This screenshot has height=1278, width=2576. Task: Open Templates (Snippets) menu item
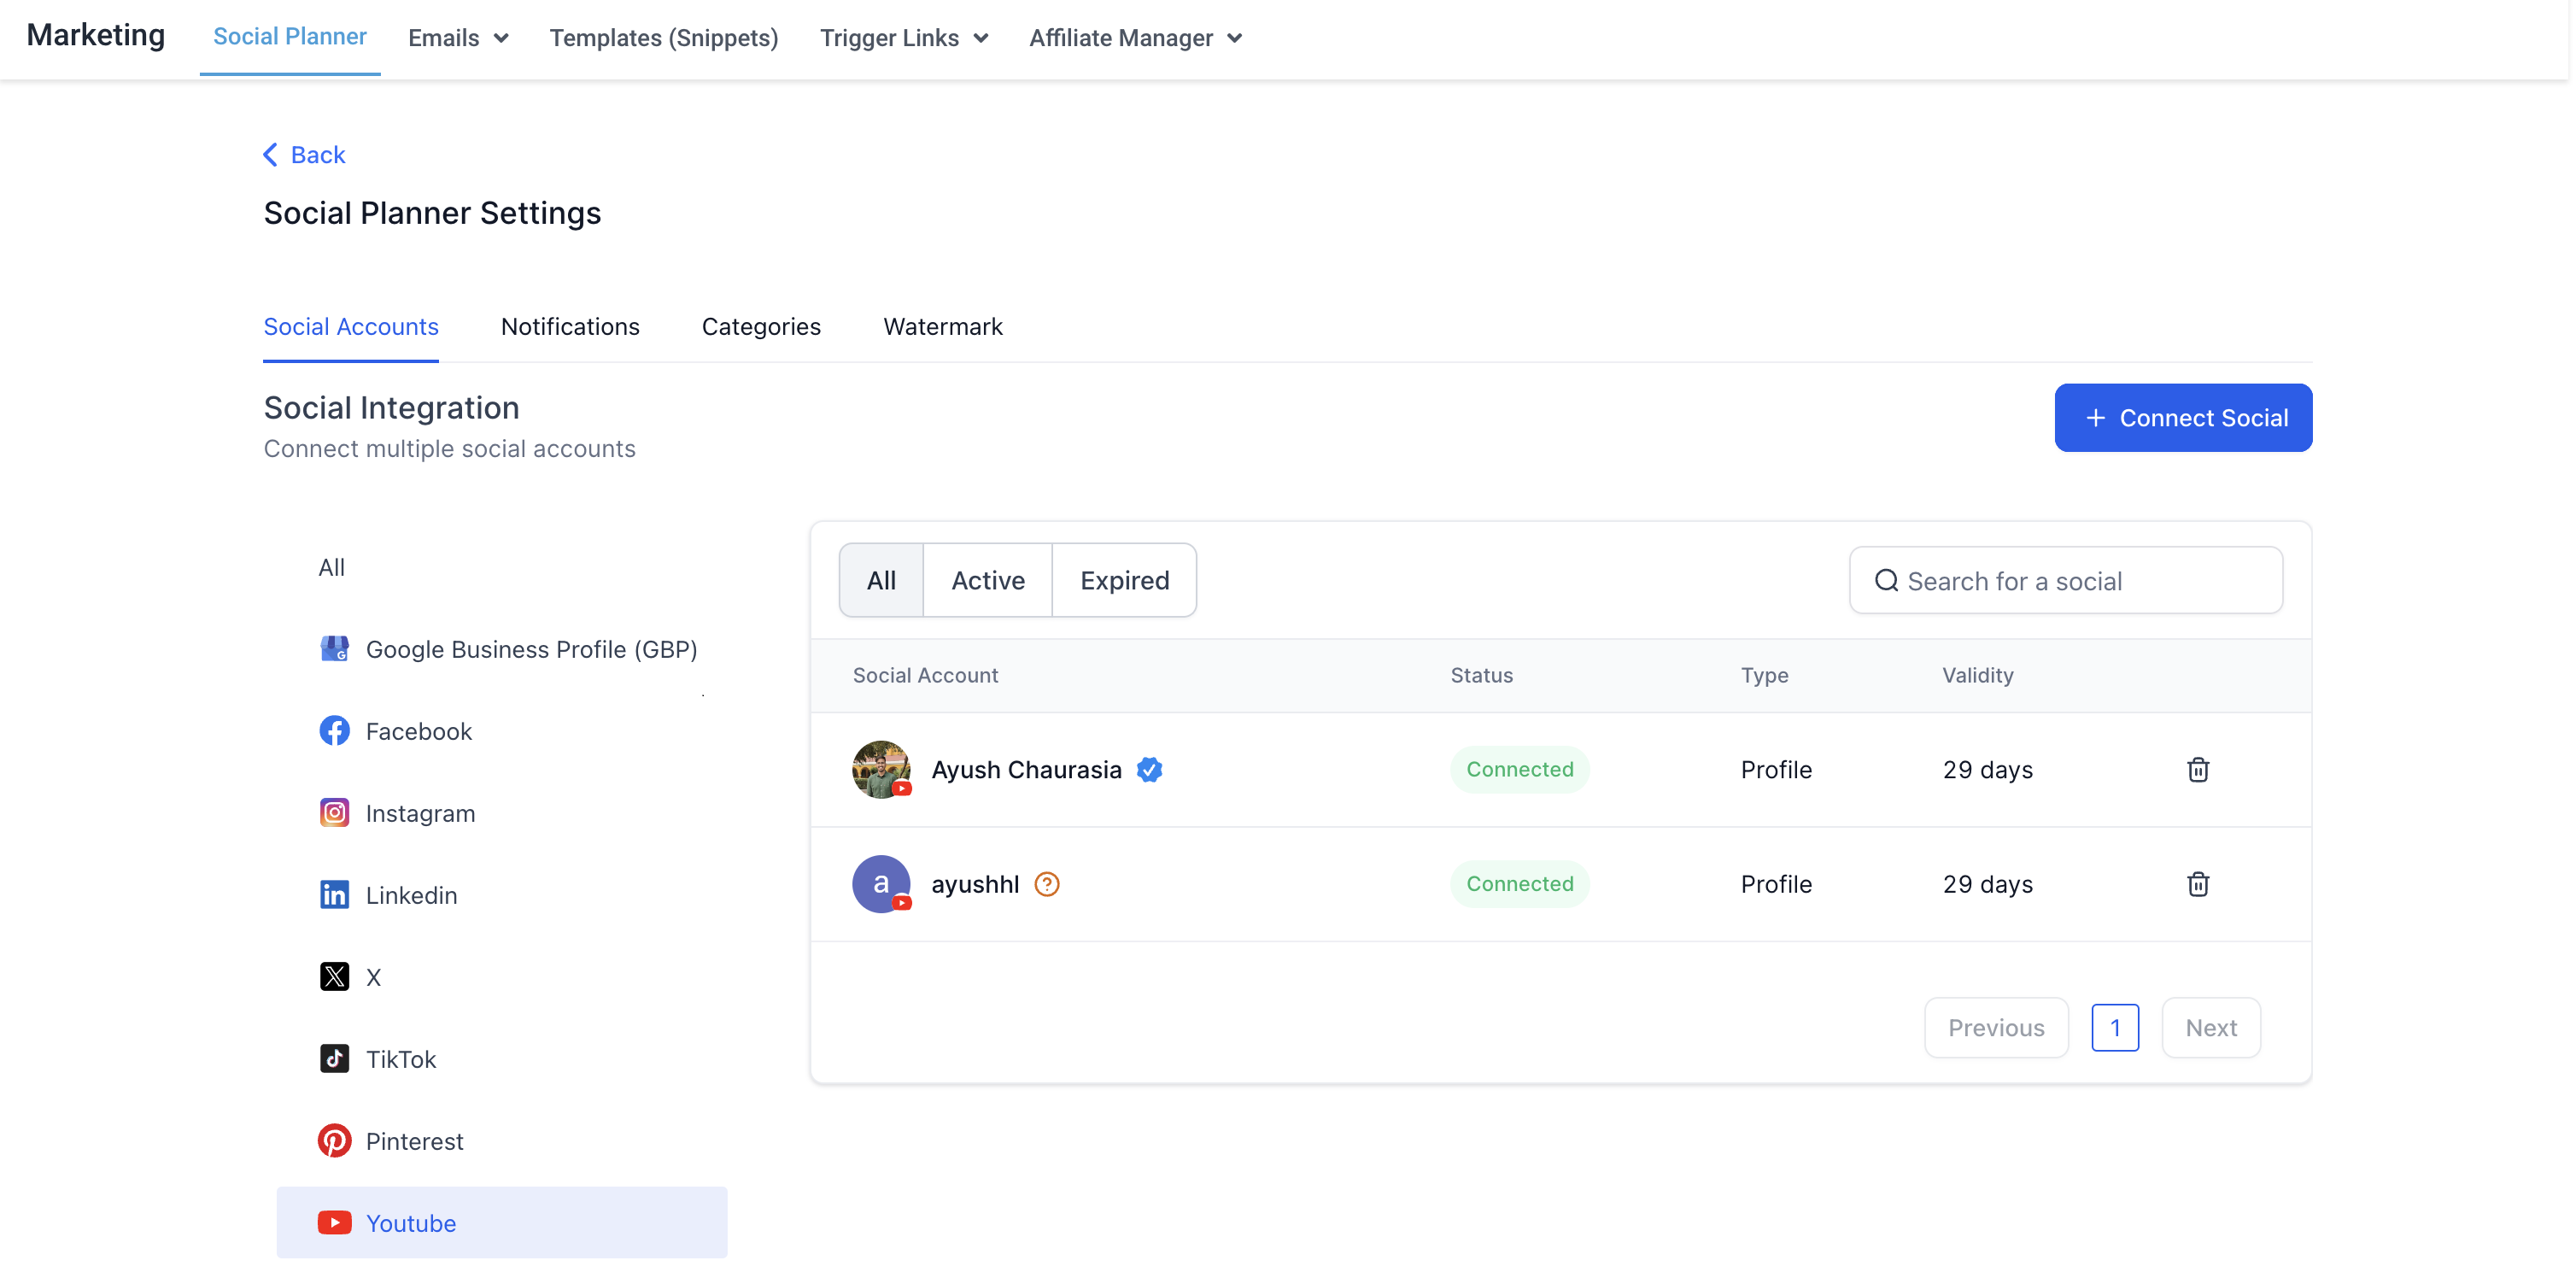tap(664, 38)
